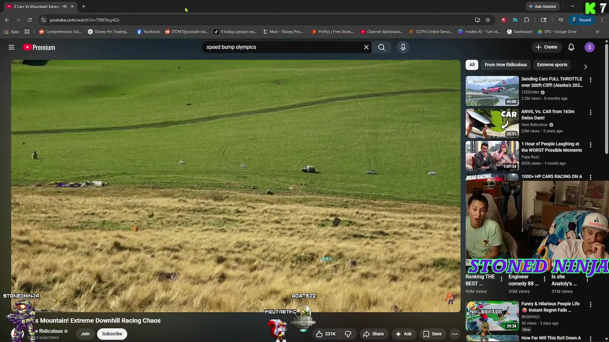The image size is (609, 342).
Task: Open the tab groups grid icon
Action: (27, 32)
